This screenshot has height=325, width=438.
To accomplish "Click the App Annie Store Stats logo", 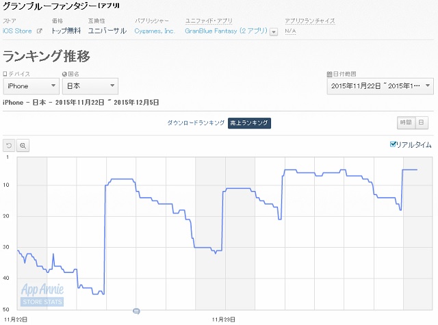I will tap(42, 294).
